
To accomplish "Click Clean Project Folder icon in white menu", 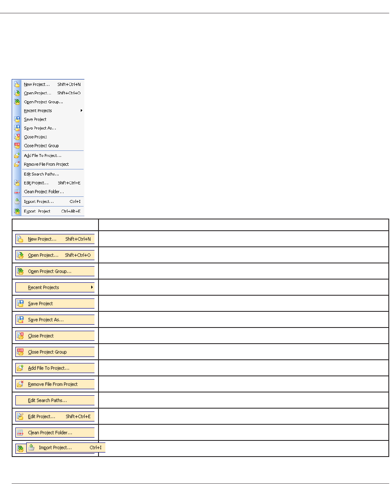I will tap(17, 192).
